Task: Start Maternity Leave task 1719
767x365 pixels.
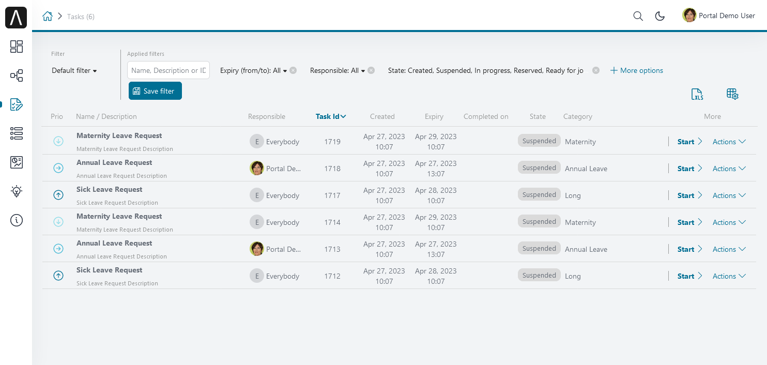Action: (689, 142)
